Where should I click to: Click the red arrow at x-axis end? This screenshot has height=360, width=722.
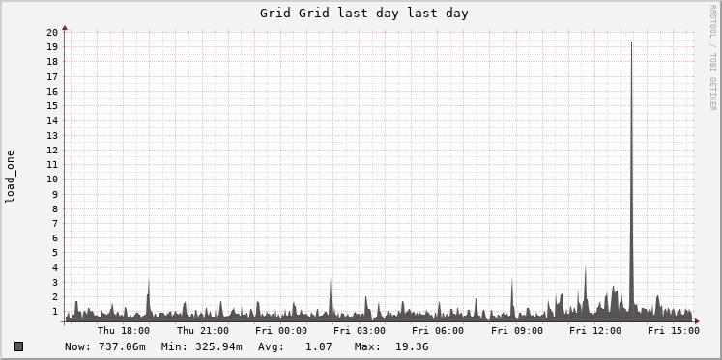[697, 321]
